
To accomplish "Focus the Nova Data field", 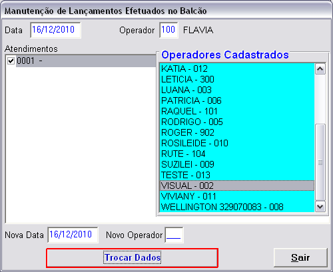I will point(73,235).
